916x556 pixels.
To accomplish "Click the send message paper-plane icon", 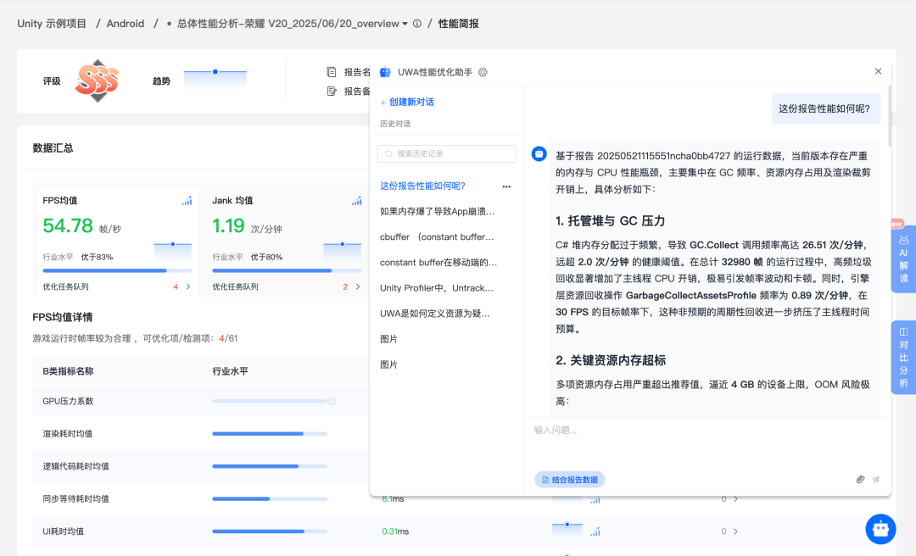I will tap(876, 479).
